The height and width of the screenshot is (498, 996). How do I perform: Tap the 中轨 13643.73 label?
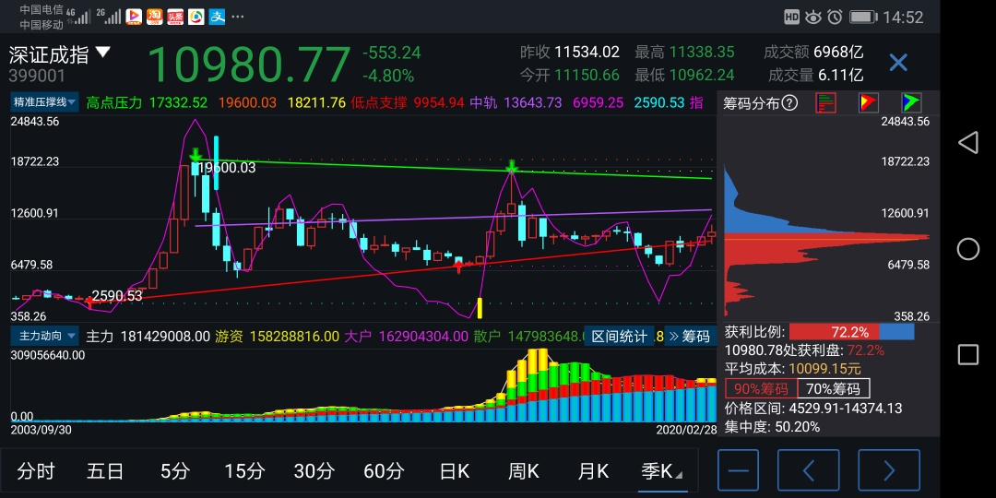coord(516,102)
